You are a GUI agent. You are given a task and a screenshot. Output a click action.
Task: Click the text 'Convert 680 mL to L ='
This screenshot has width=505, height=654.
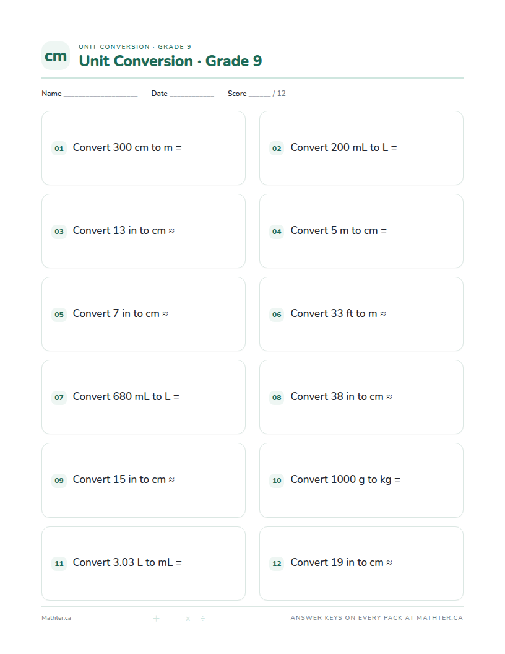click(x=126, y=396)
